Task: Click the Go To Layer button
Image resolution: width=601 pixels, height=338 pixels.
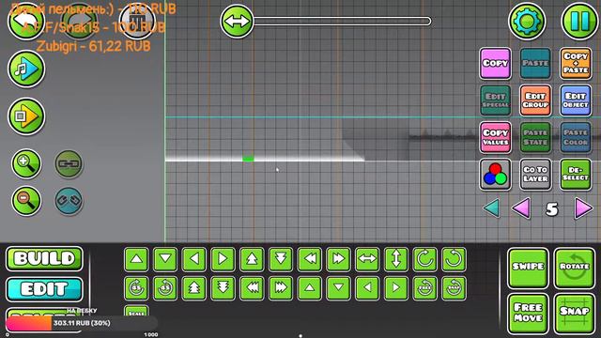Action: 535,175
